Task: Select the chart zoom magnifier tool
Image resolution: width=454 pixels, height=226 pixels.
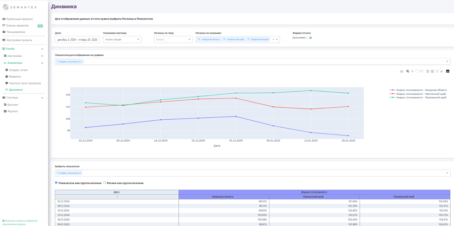Action: coord(407,71)
